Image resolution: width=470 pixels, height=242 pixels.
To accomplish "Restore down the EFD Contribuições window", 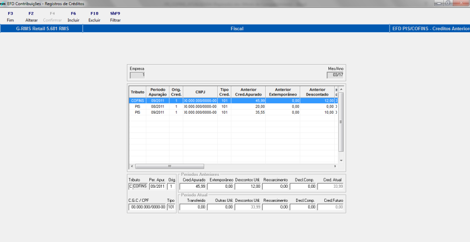I will point(448,3).
